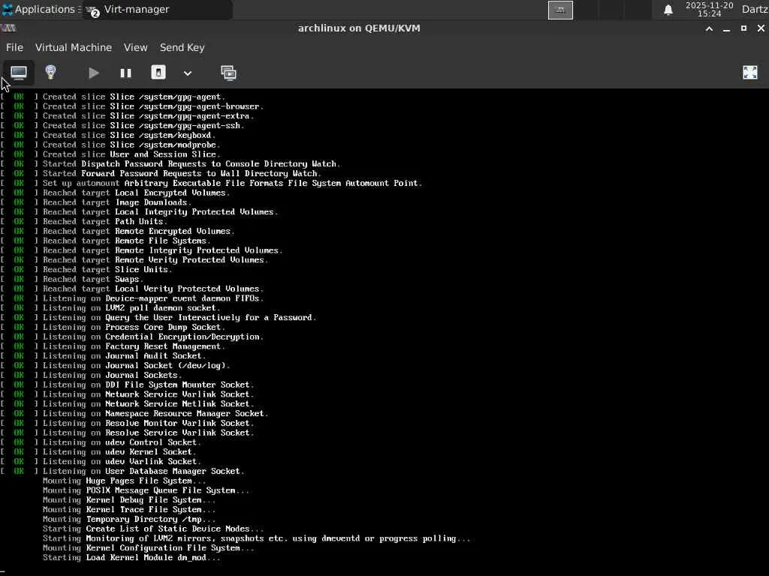769x576 pixels.
Task: Click the line 'Reached target Swaps.'
Action: tap(92, 279)
